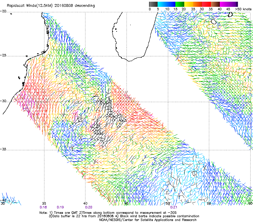The image size is (253, 222).
Task: Click the magenta 40–45 knot legend segment
Action: 224,4
